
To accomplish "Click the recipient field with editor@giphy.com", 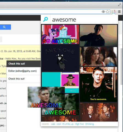I will point(24,71).
